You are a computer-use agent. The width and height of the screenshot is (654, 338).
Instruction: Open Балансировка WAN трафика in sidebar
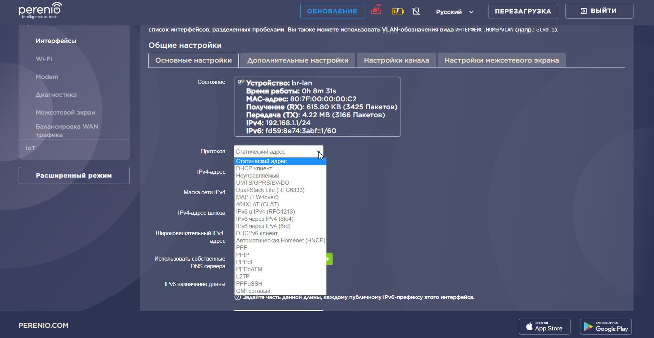[67, 130]
